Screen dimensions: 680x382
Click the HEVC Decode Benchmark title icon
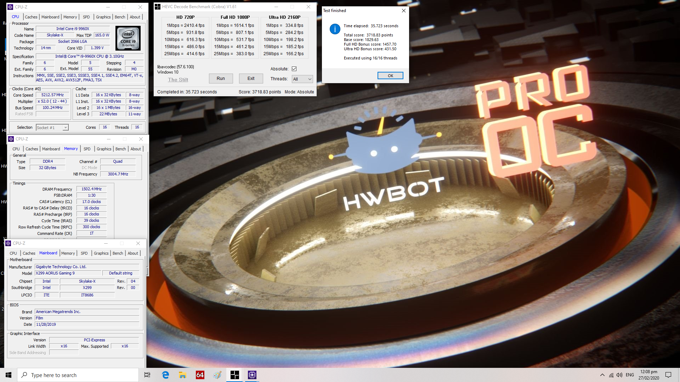click(158, 7)
